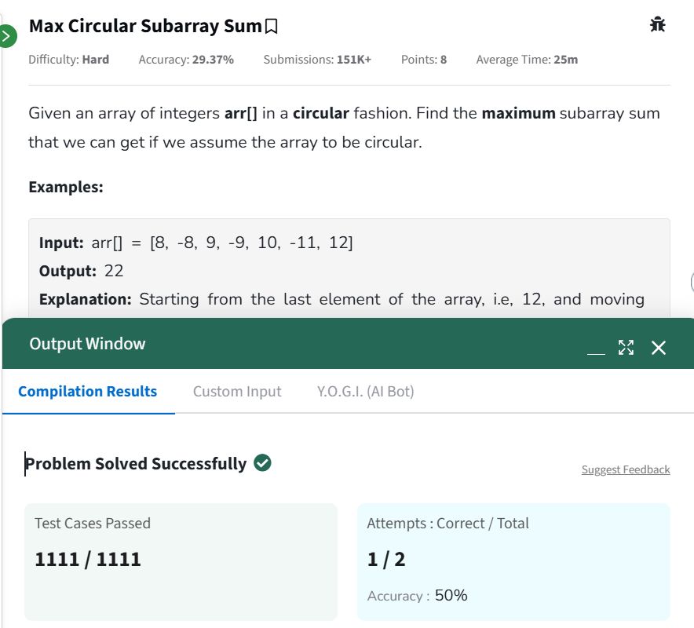Expand Output Window to fullscreen
Viewport: 694px width, 628px height.
point(626,348)
